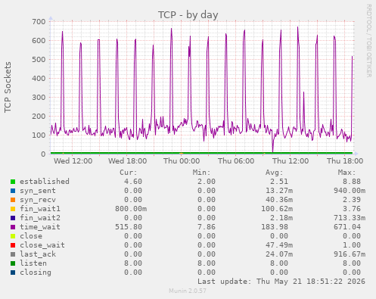The height and width of the screenshot is (299, 376).
Task: Click the 'syn_recv' legend label
Action: click(38, 200)
